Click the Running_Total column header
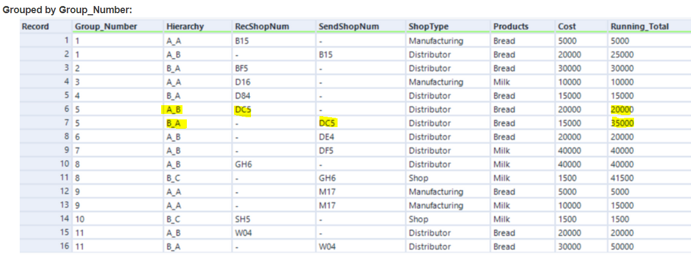The width and height of the screenshot is (691, 258). pos(639,26)
